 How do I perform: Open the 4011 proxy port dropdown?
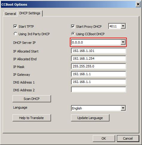(123, 26)
